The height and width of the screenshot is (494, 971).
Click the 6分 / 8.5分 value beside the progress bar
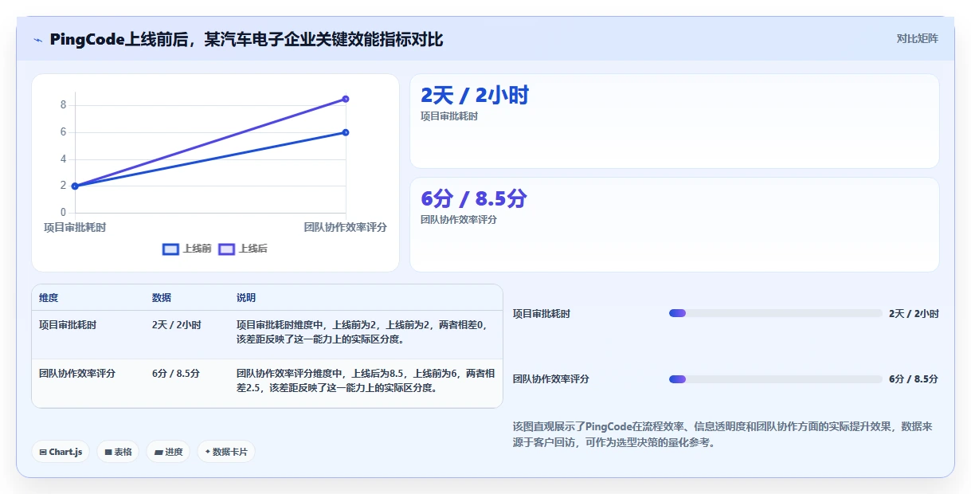(914, 379)
